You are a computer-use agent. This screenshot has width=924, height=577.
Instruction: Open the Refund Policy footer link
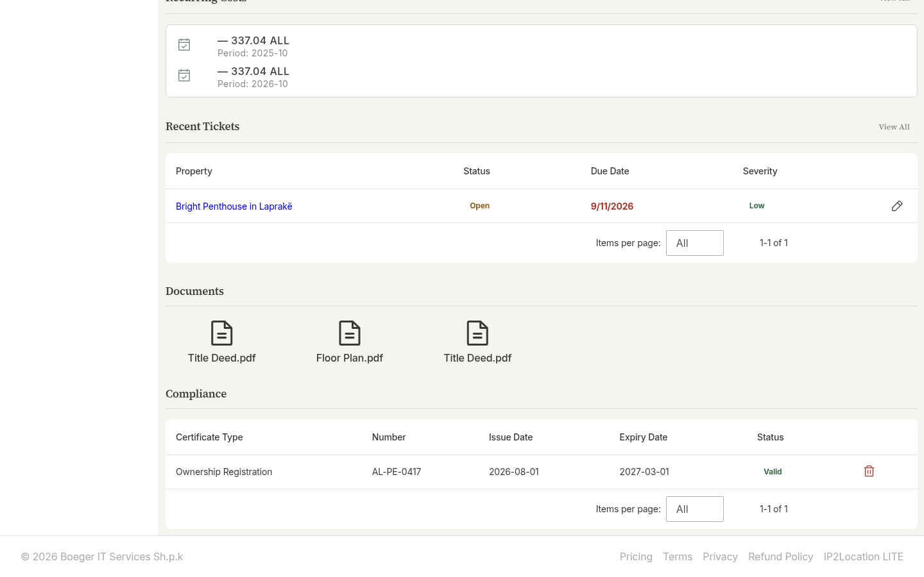[x=781, y=556]
